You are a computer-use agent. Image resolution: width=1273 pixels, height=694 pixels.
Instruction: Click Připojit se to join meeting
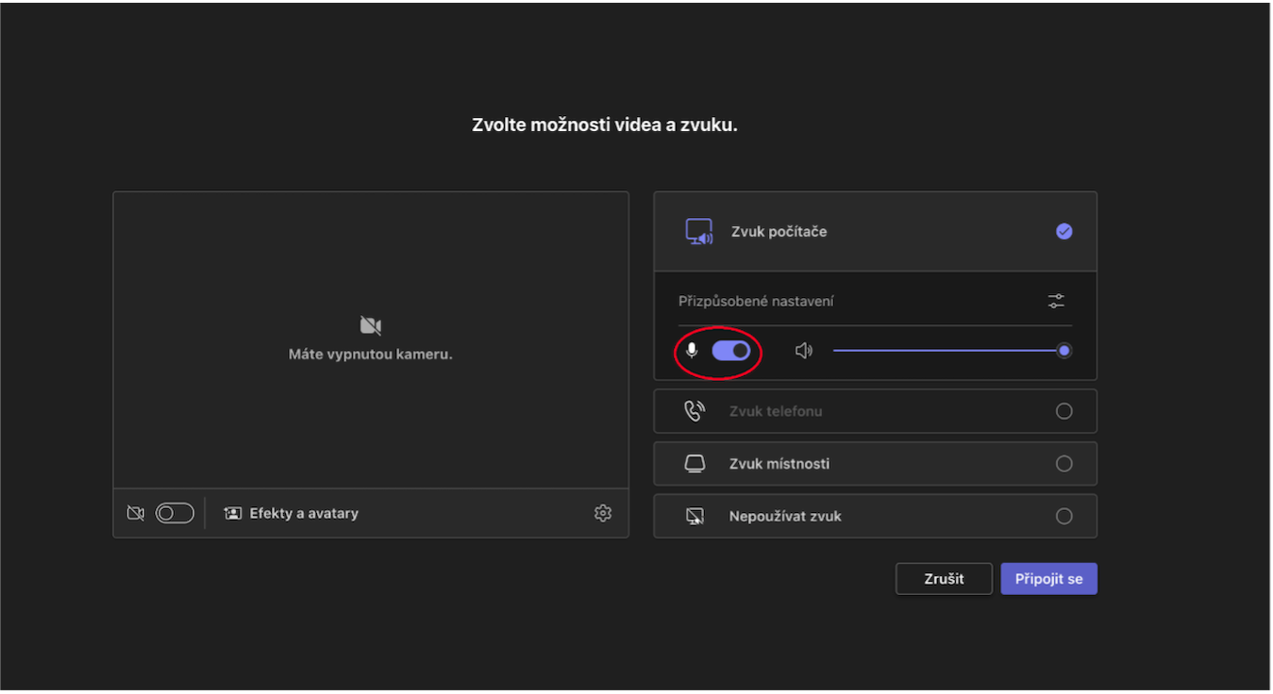click(x=1048, y=579)
